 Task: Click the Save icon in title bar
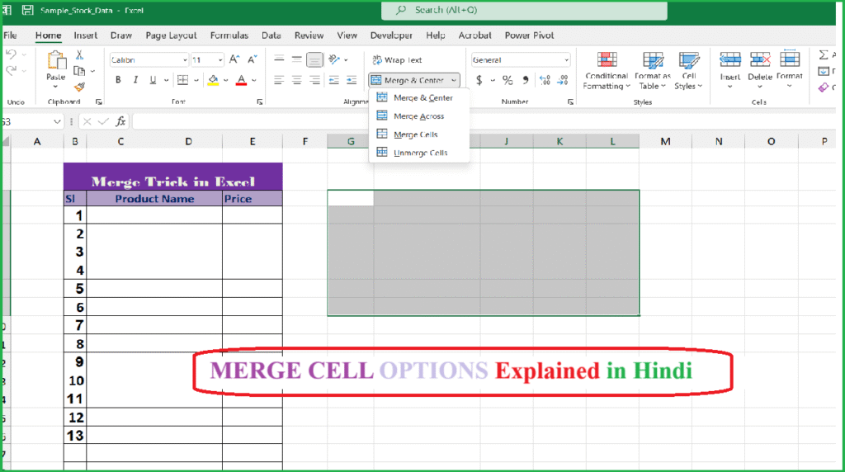pos(27,10)
